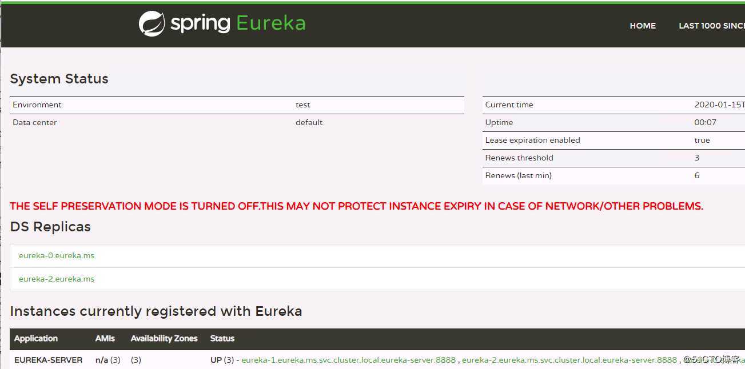The width and height of the screenshot is (745, 369).
Task: Click the Status column header
Action: [x=222, y=338]
